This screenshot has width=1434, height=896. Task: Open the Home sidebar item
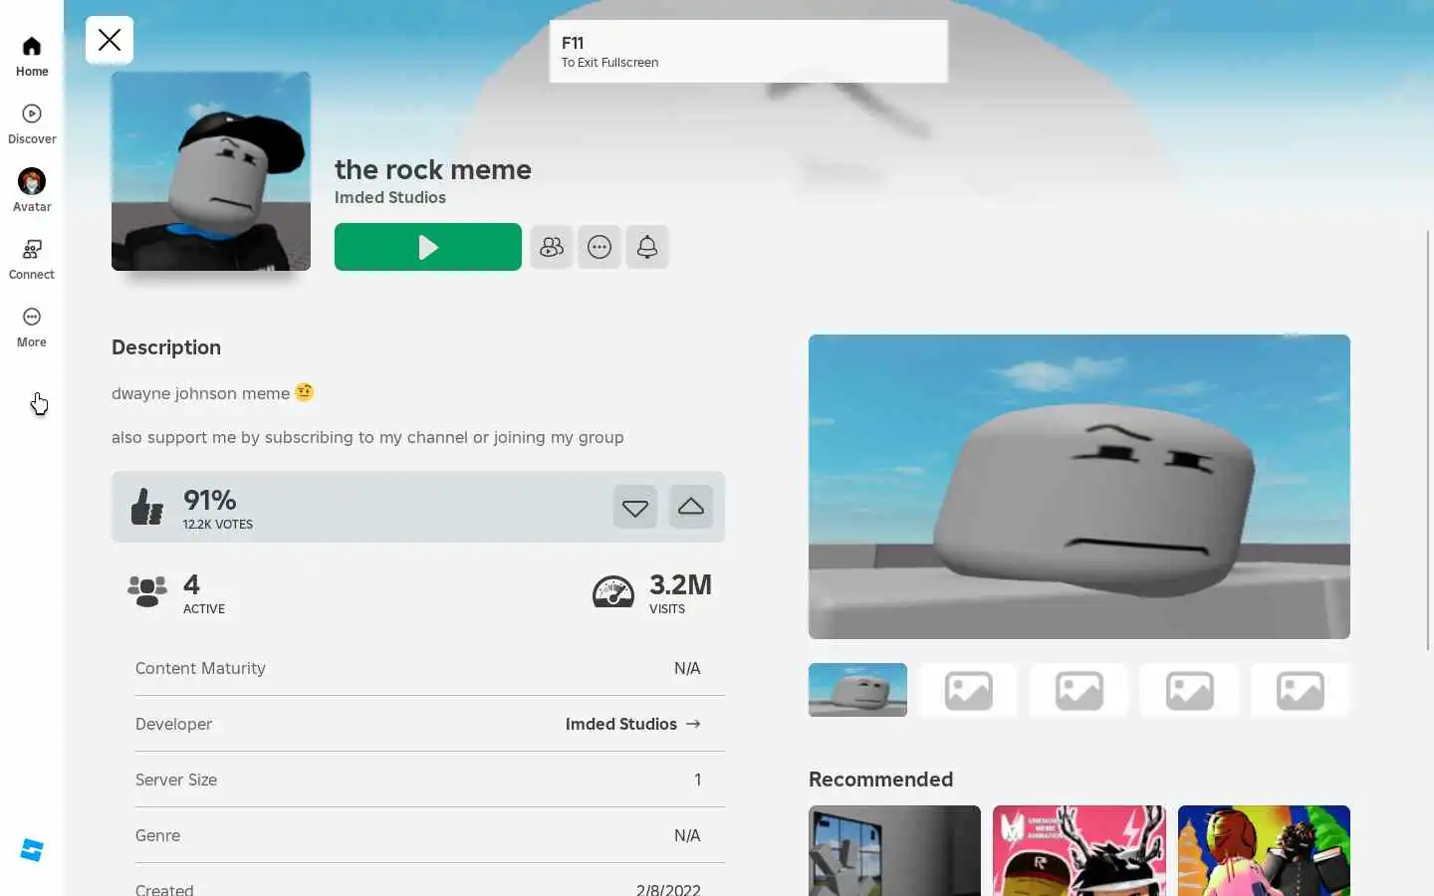pyautogui.click(x=32, y=57)
